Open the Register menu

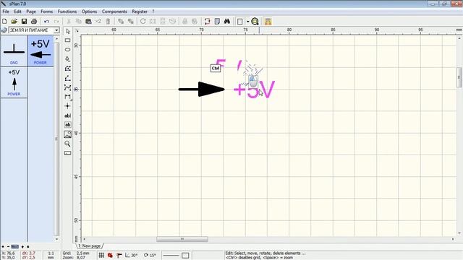point(140,12)
